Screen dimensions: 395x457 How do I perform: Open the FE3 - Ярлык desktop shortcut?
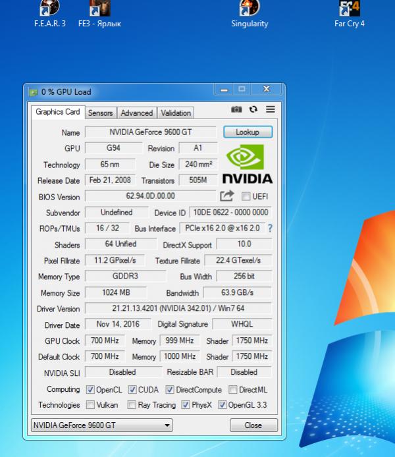click(99, 14)
